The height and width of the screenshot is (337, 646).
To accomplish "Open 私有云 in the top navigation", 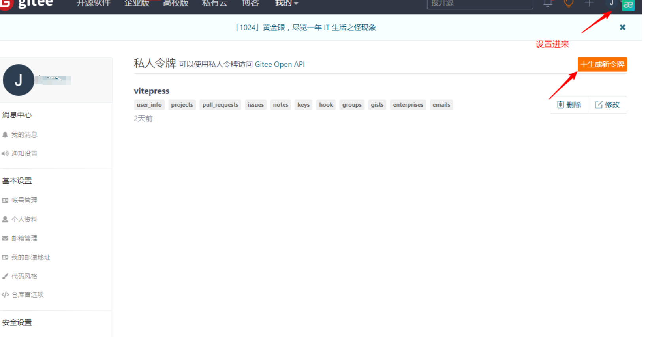I will point(215,3).
